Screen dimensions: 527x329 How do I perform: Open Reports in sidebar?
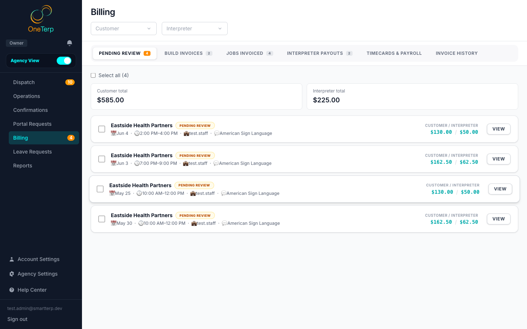(x=44, y=166)
